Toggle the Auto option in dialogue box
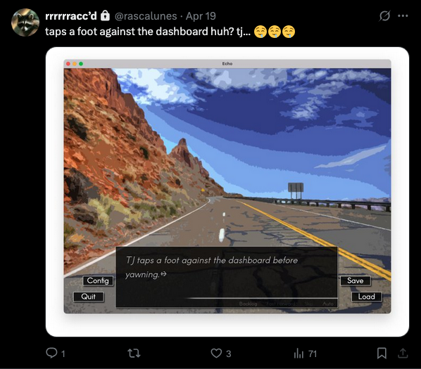This screenshot has width=421, height=369. click(328, 304)
